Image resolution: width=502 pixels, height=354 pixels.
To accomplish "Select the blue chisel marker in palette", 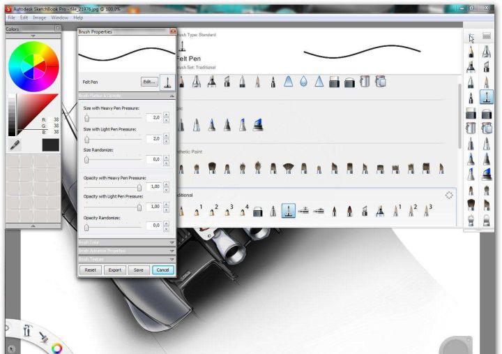I will point(487,175).
